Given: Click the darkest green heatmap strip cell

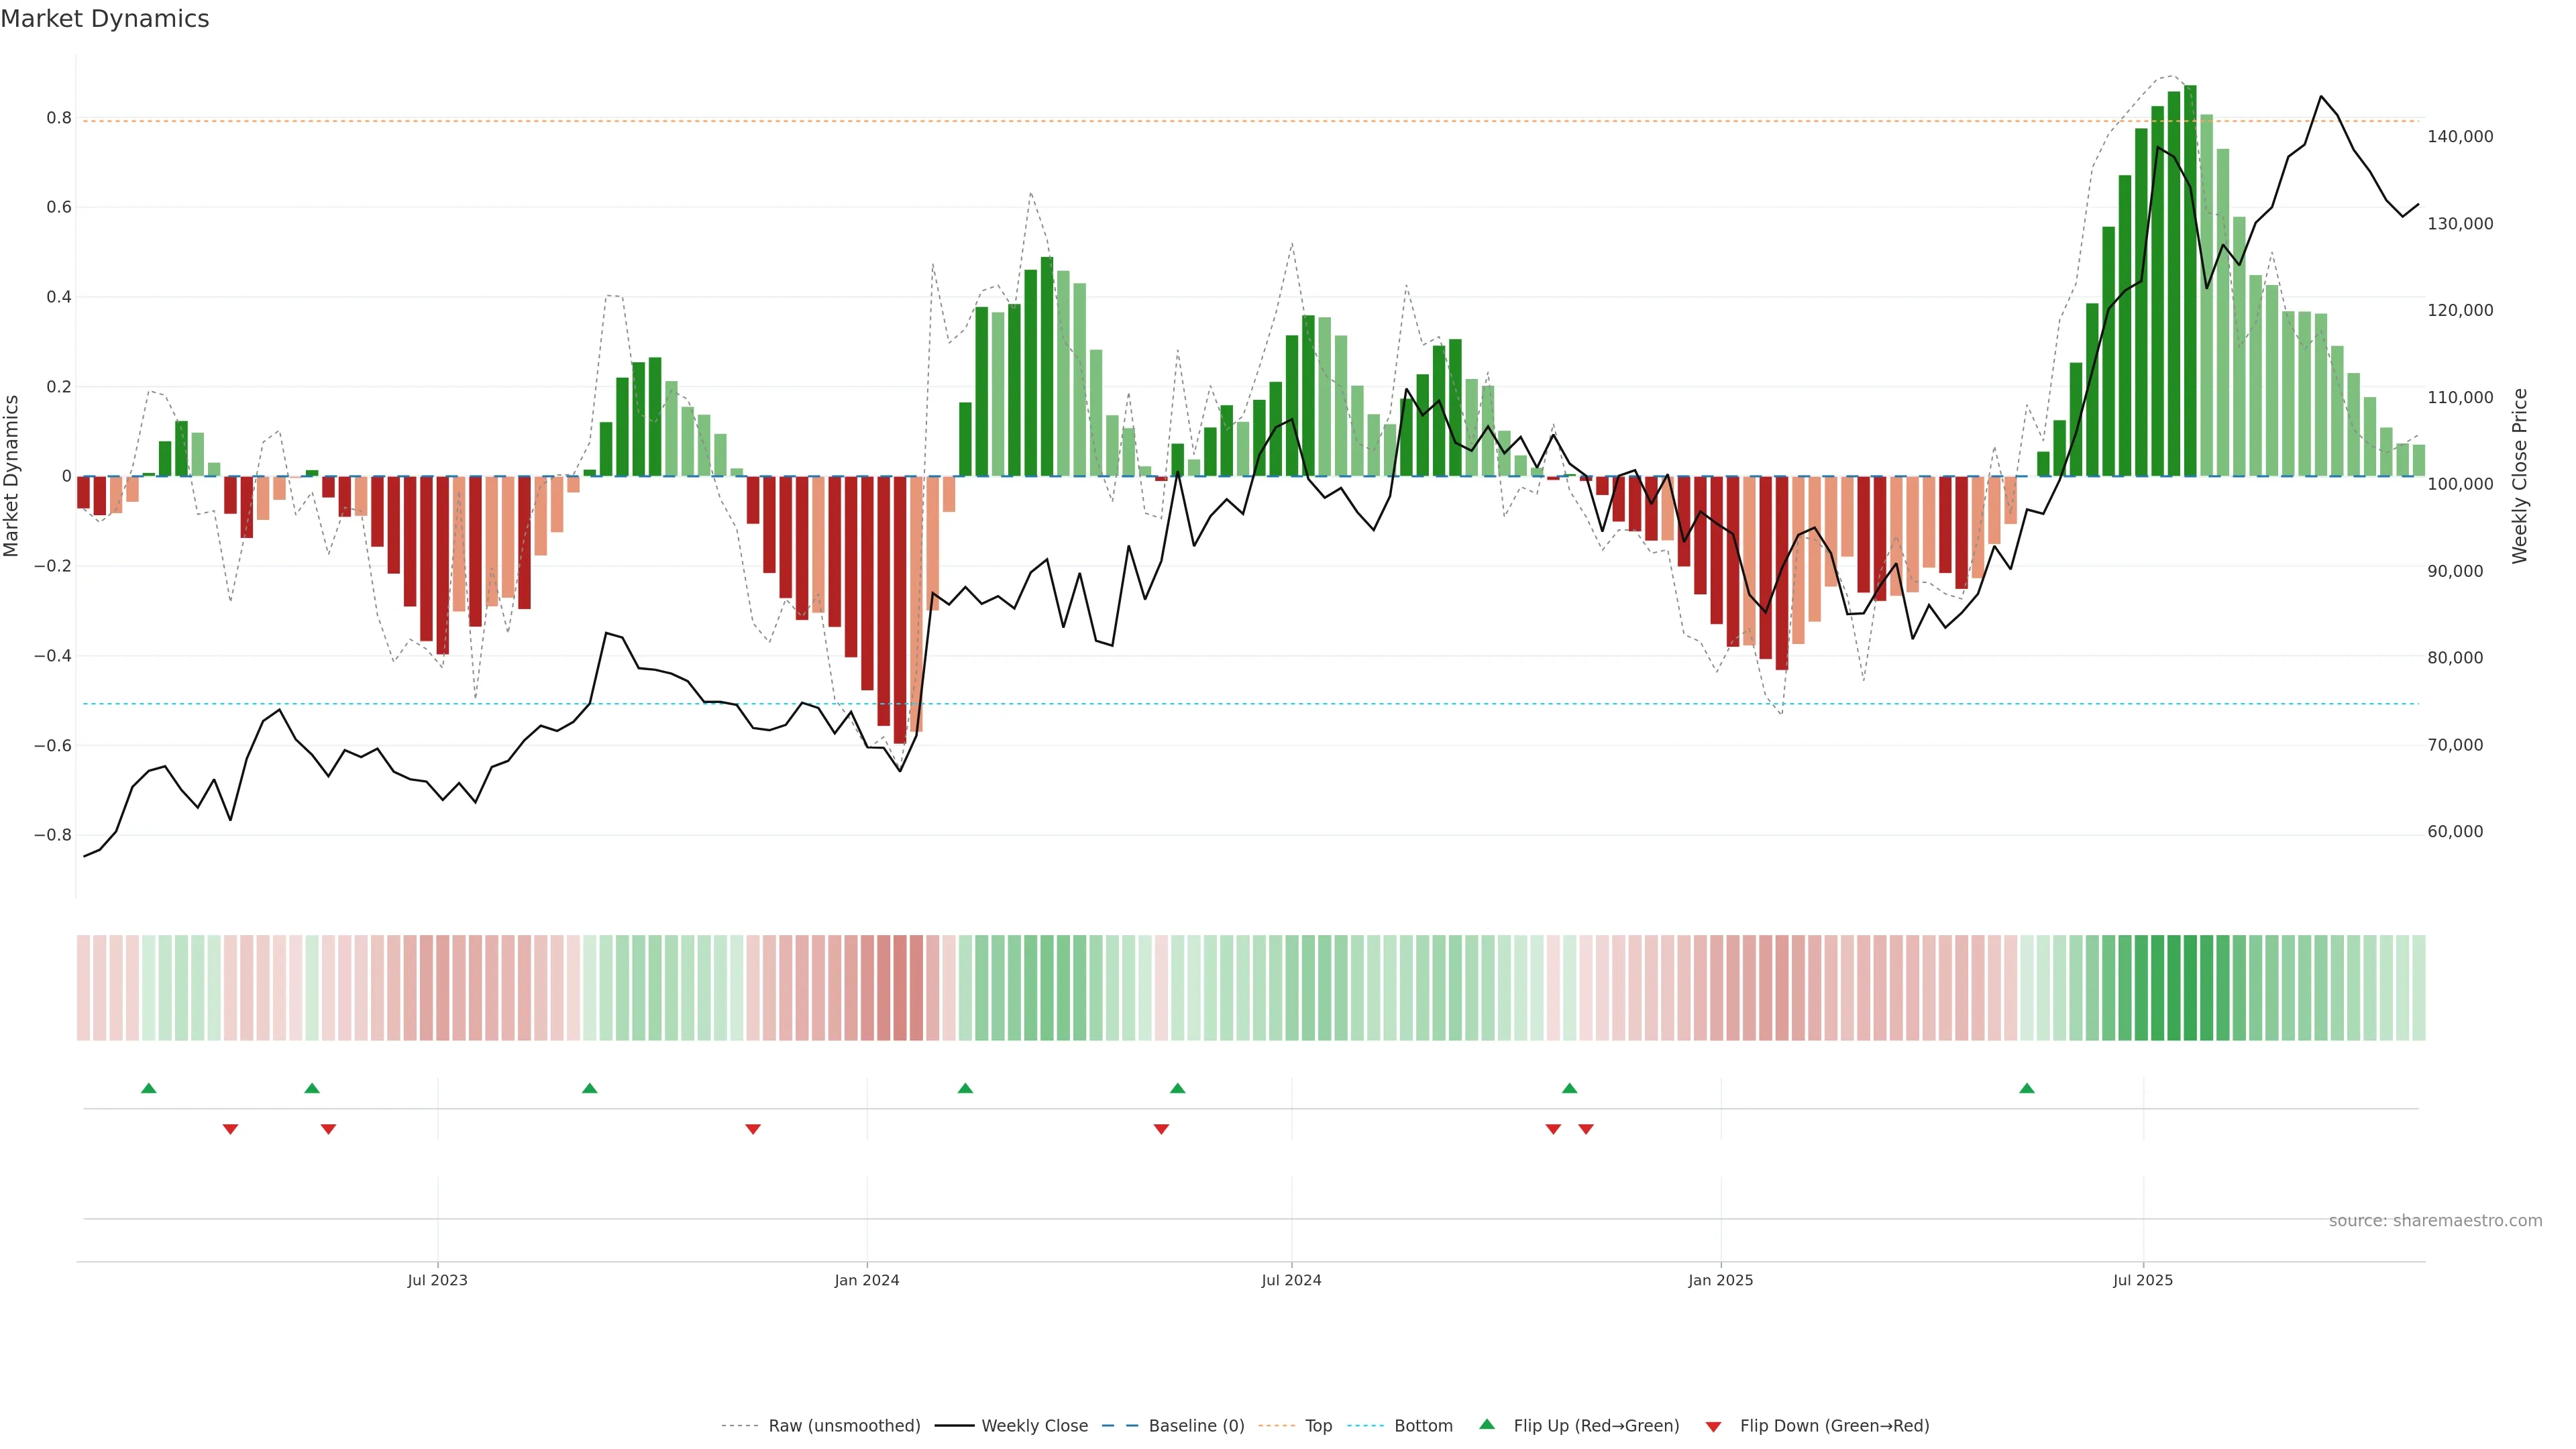Looking at the screenshot, I should [x=2190, y=988].
